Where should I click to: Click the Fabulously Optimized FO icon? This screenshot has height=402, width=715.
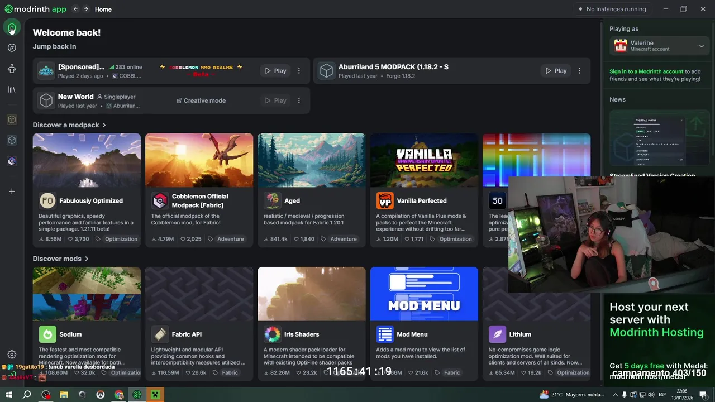[x=47, y=200]
